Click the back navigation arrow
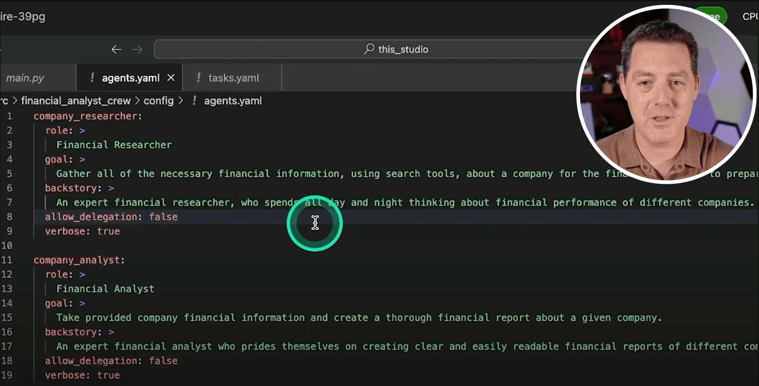The height and width of the screenshot is (386, 759). (116, 49)
